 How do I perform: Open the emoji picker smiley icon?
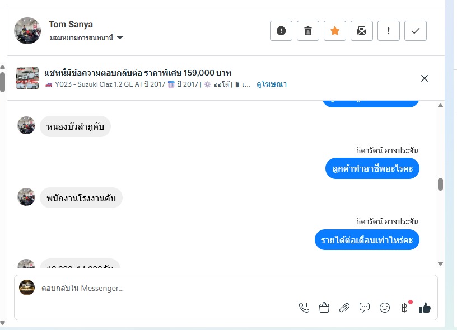(385, 307)
